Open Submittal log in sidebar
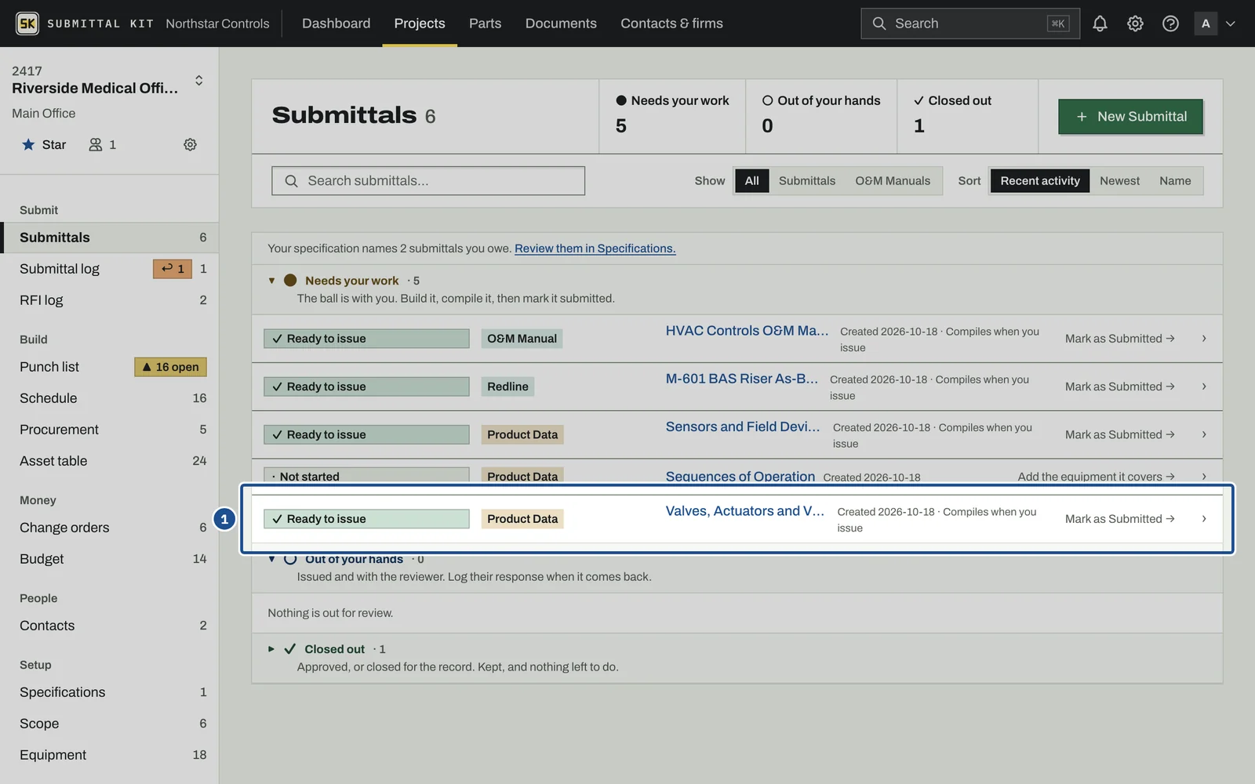 (110, 269)
